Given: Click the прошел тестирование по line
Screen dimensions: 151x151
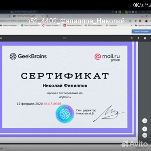Looking at the screenshot, I should (x=65, y=93).
